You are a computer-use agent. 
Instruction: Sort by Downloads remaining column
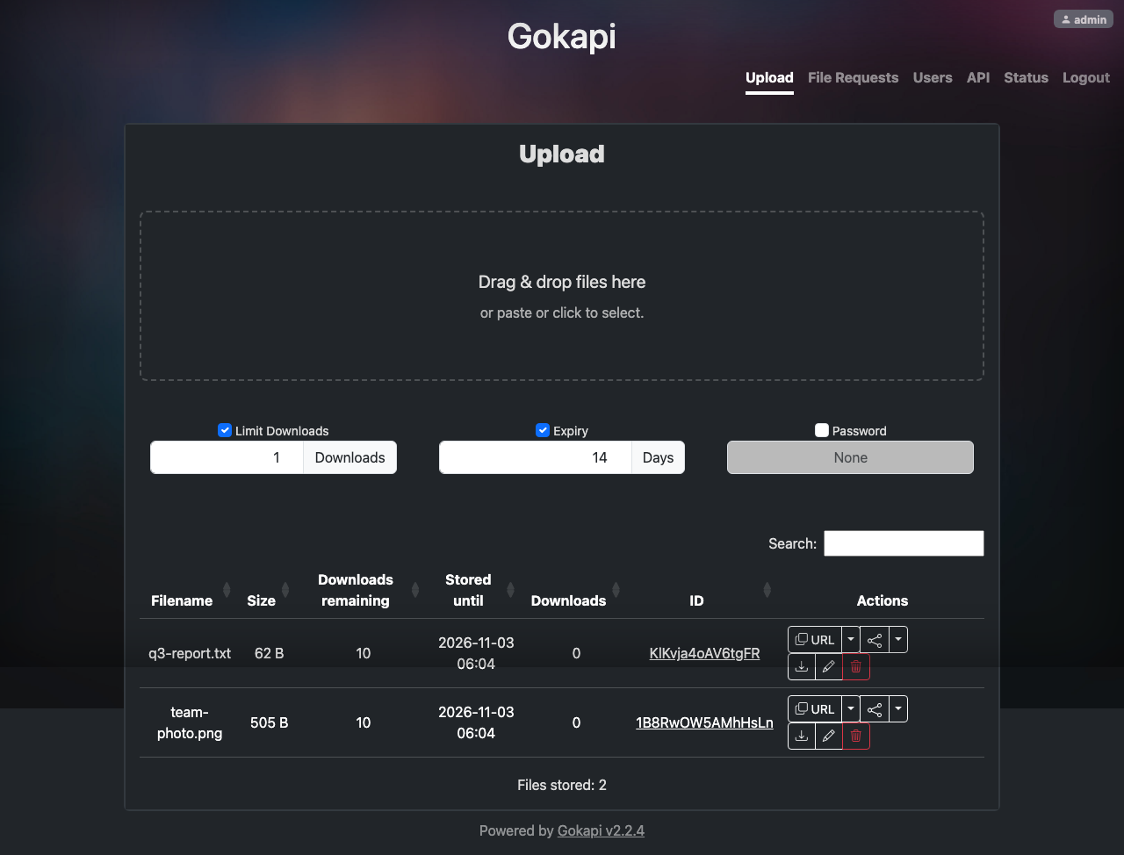364,590
